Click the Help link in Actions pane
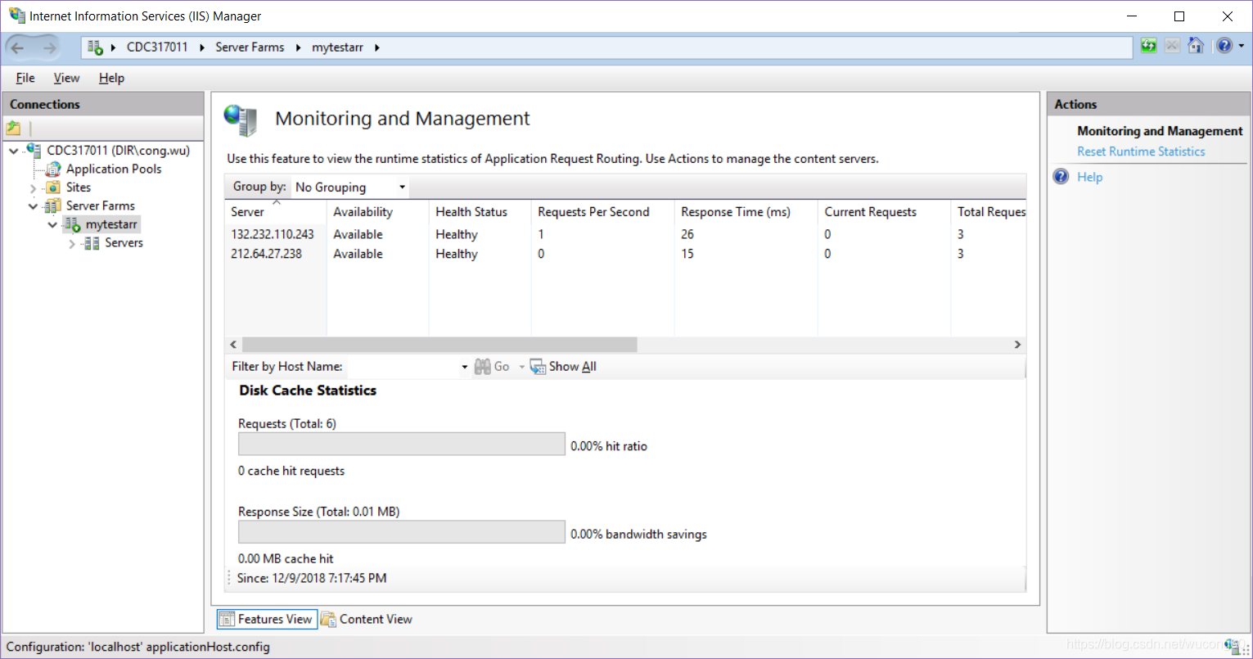Screen dimensions: 1253x659 [x=1089, y=177]
